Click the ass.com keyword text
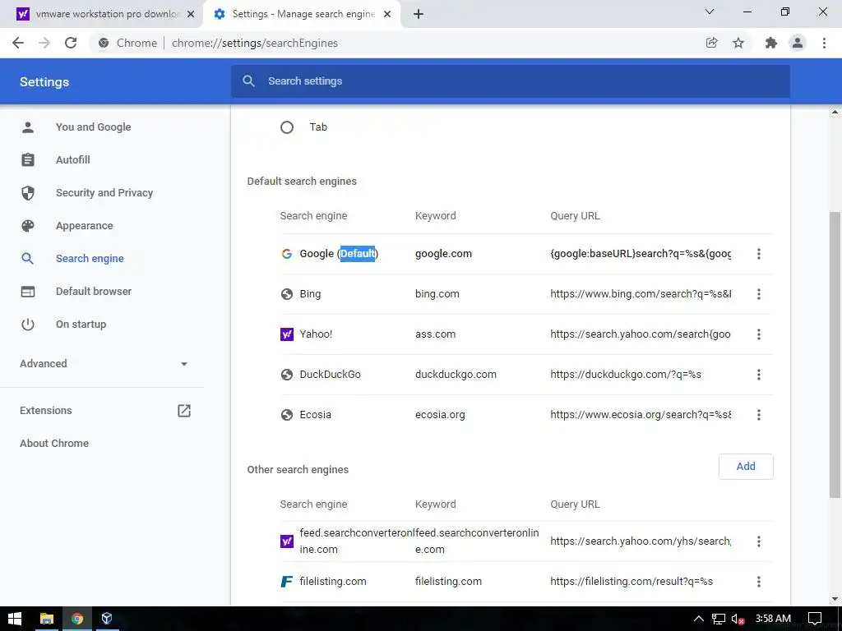 [436, 334]
